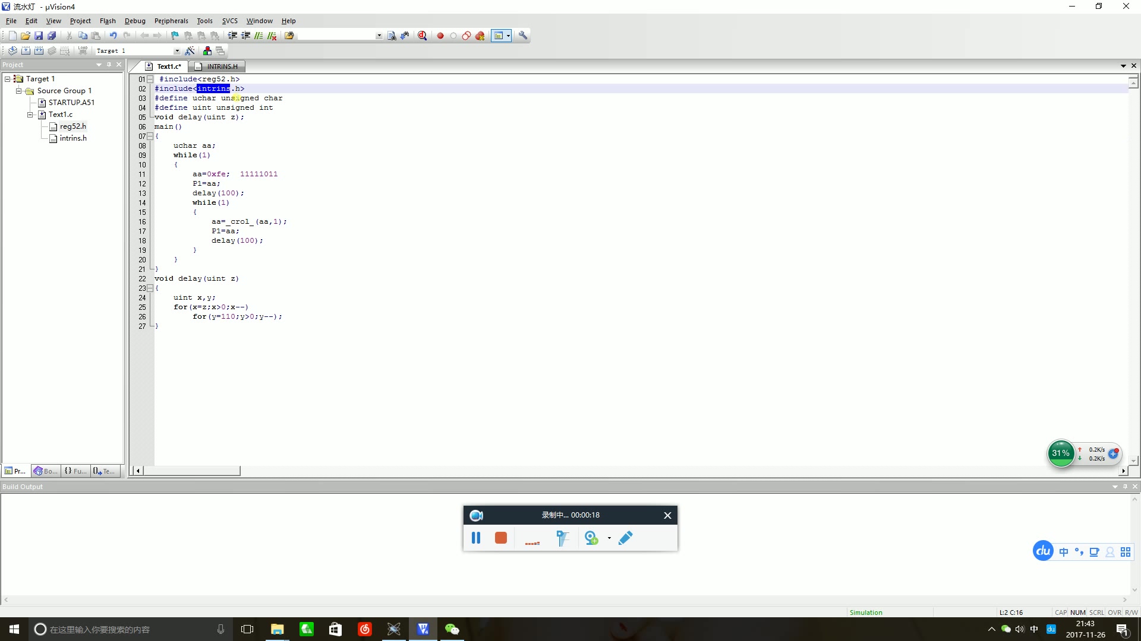Create a new file from toolbar
Viewport: 1141px width, 641px height.
[12, 36]
